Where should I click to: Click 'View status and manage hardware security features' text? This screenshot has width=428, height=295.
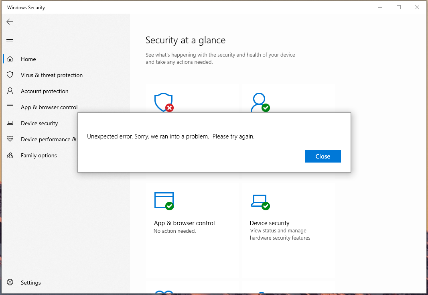pyautogui.click(x=280, y=234)
